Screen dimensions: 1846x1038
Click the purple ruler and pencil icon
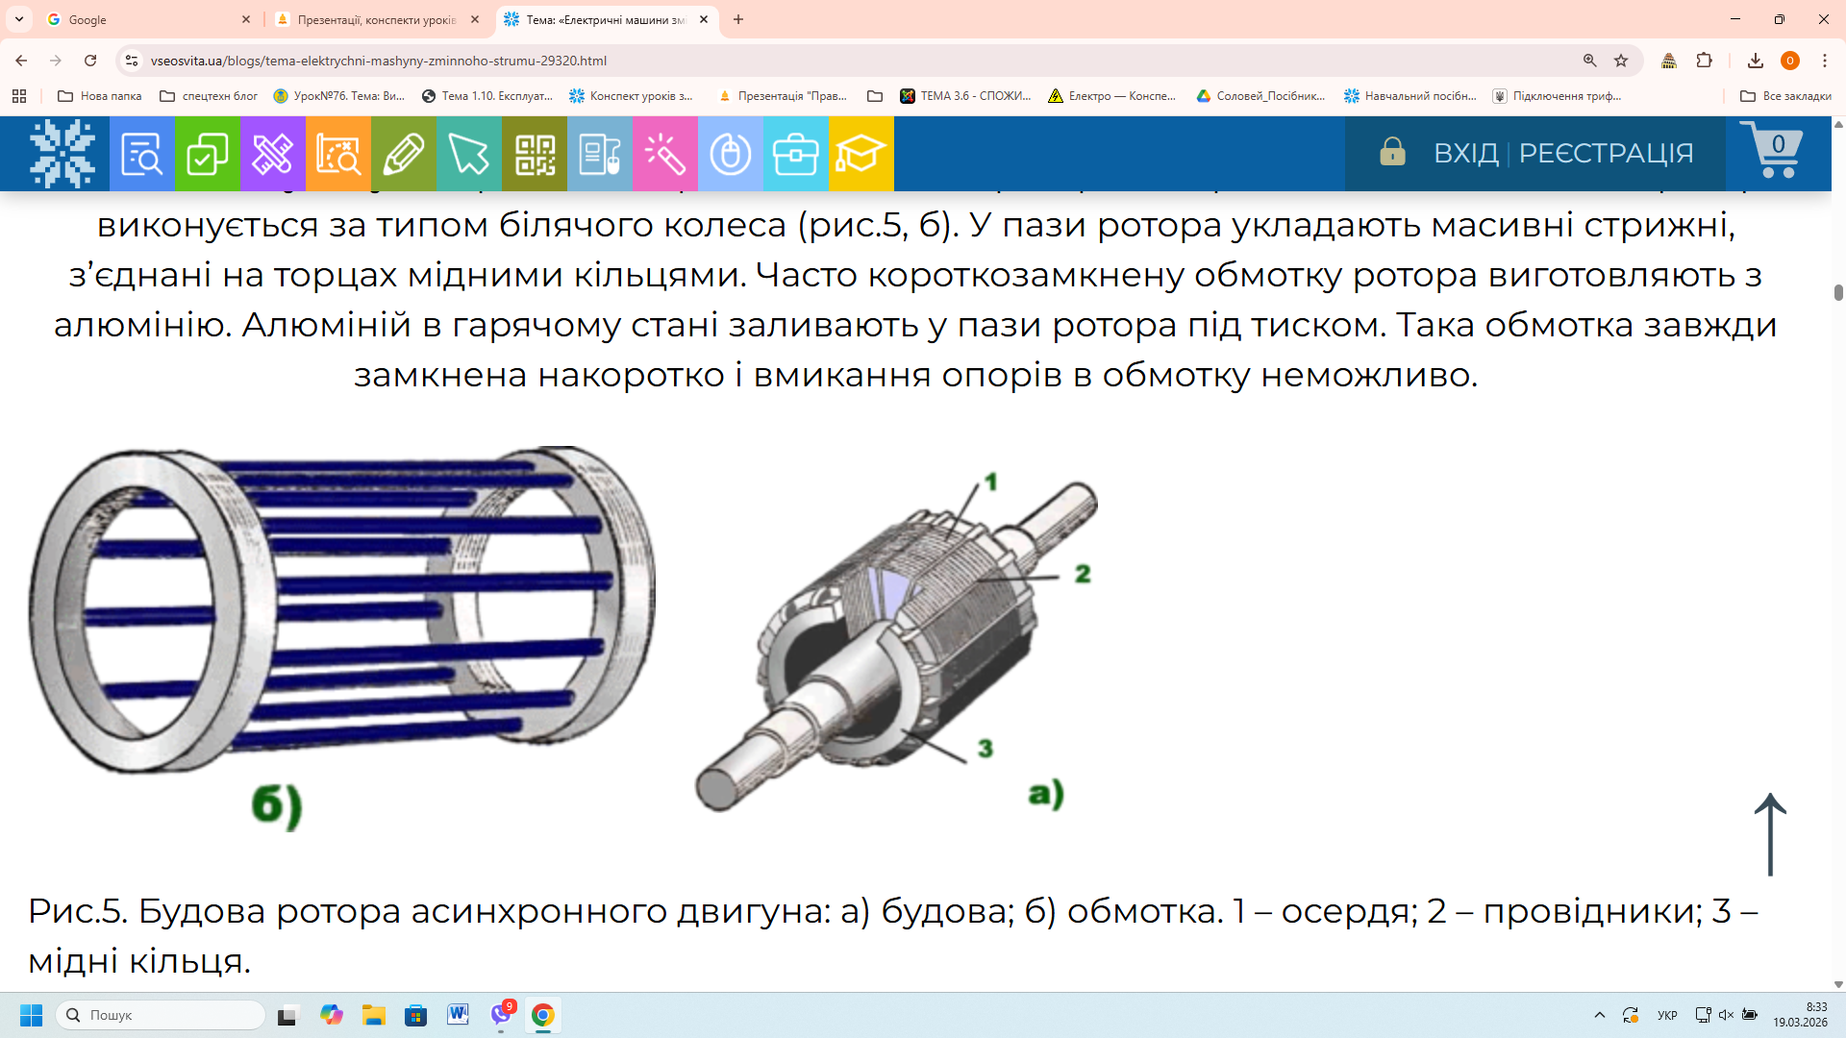click(272, 154)
